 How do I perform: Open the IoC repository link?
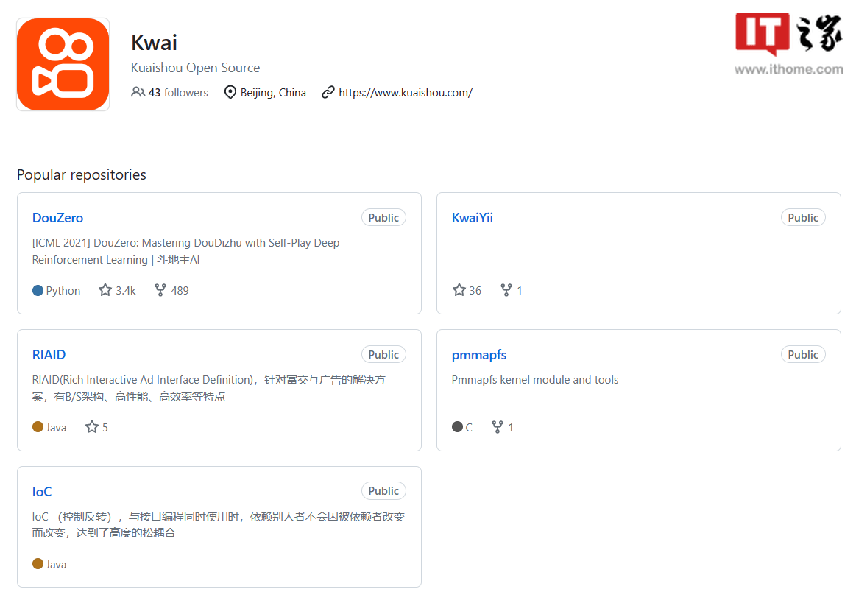[42, 492]
